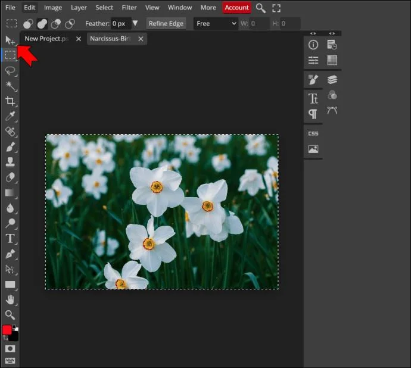The width and height of the screenshot is (411, 368).
Task: Select the Type tool in toolbar
Action: 10,239
